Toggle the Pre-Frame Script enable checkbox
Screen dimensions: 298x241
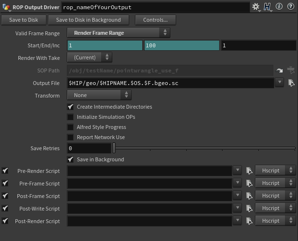[5, 183]
